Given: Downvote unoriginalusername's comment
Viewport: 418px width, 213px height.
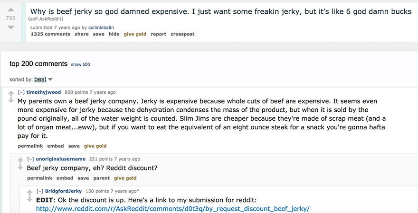Looking at the screenshot, I should 20,167.
